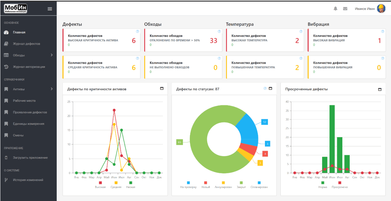Expand the Активы sidebar submenu
Viewport: 391px width, 201px height.
pyautogui.click(x=51, y=89)
